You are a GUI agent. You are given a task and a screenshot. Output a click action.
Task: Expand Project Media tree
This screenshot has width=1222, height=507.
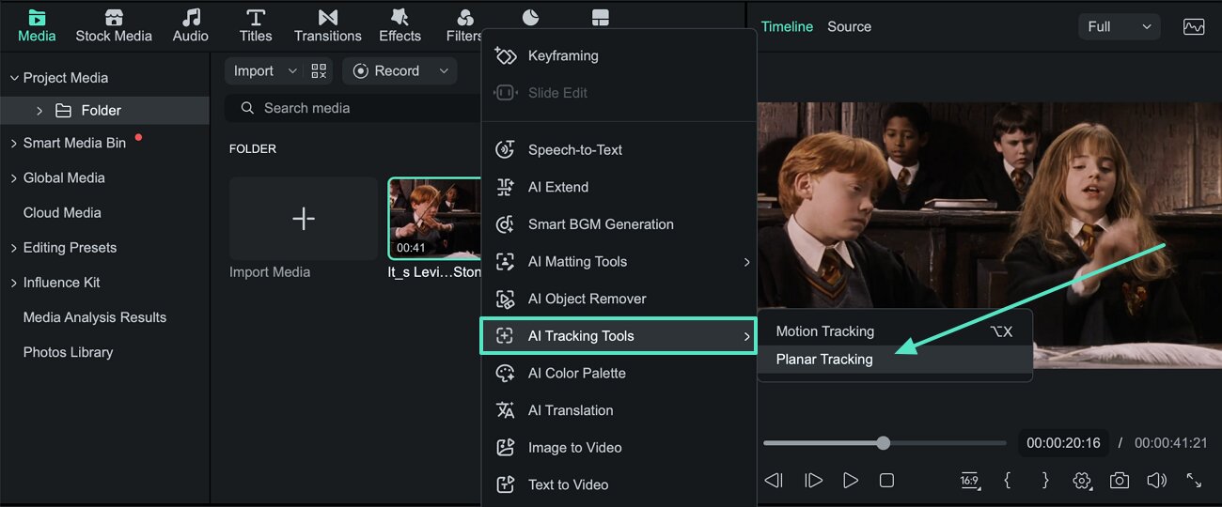pos(14,78)
